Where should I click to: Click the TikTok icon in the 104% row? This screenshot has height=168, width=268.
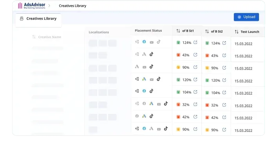(151, 91)
